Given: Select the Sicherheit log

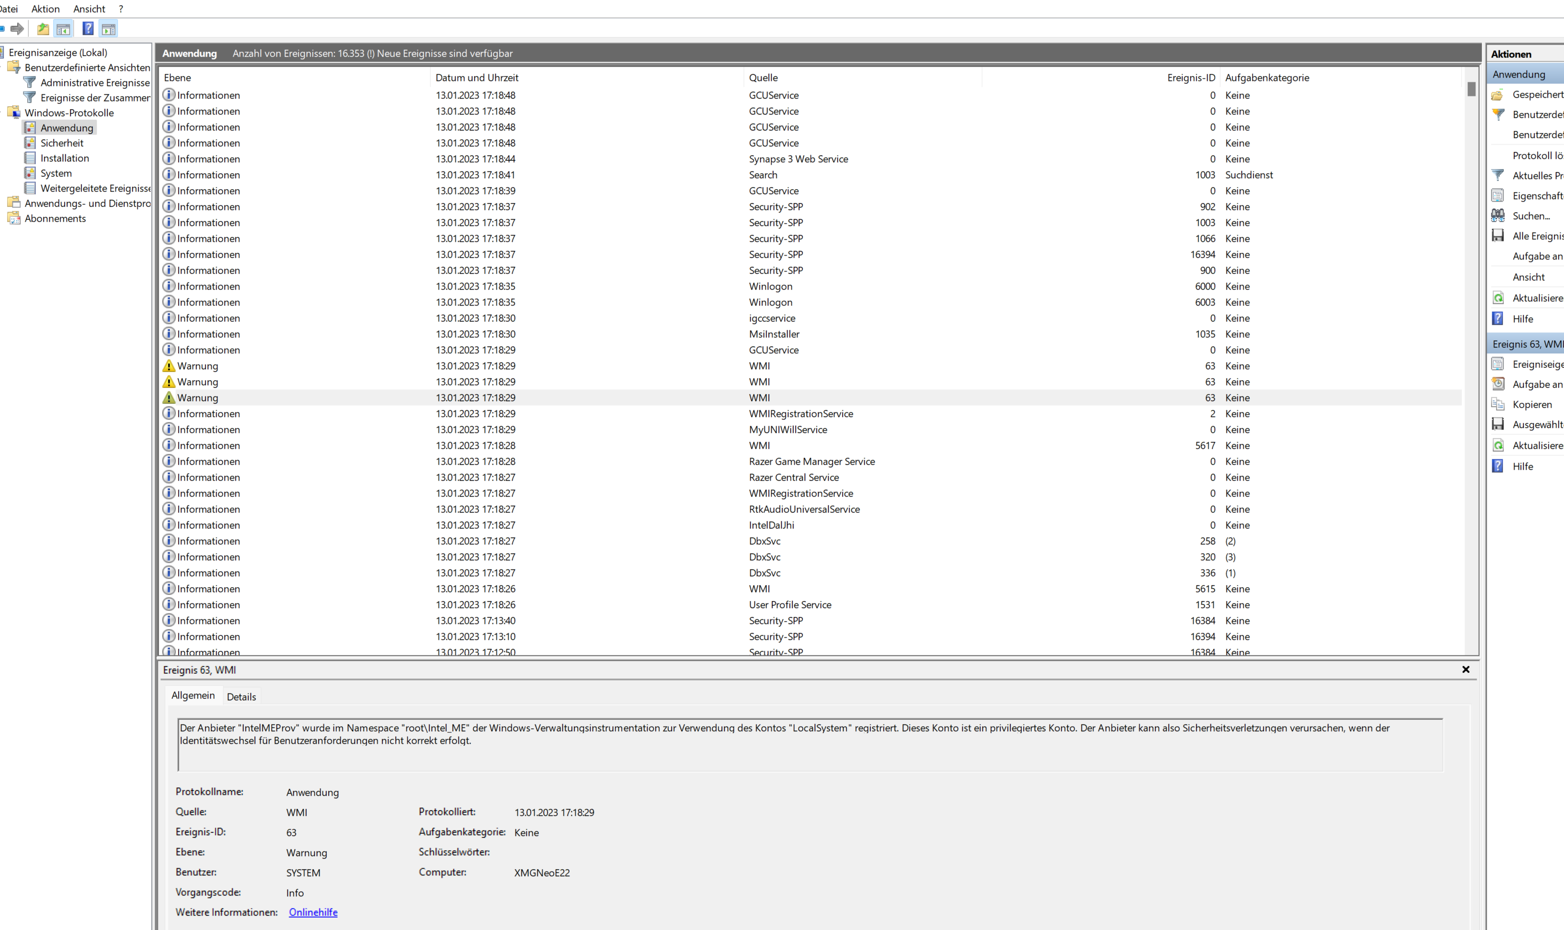Looking at the screenshot, I should (61, 143).
